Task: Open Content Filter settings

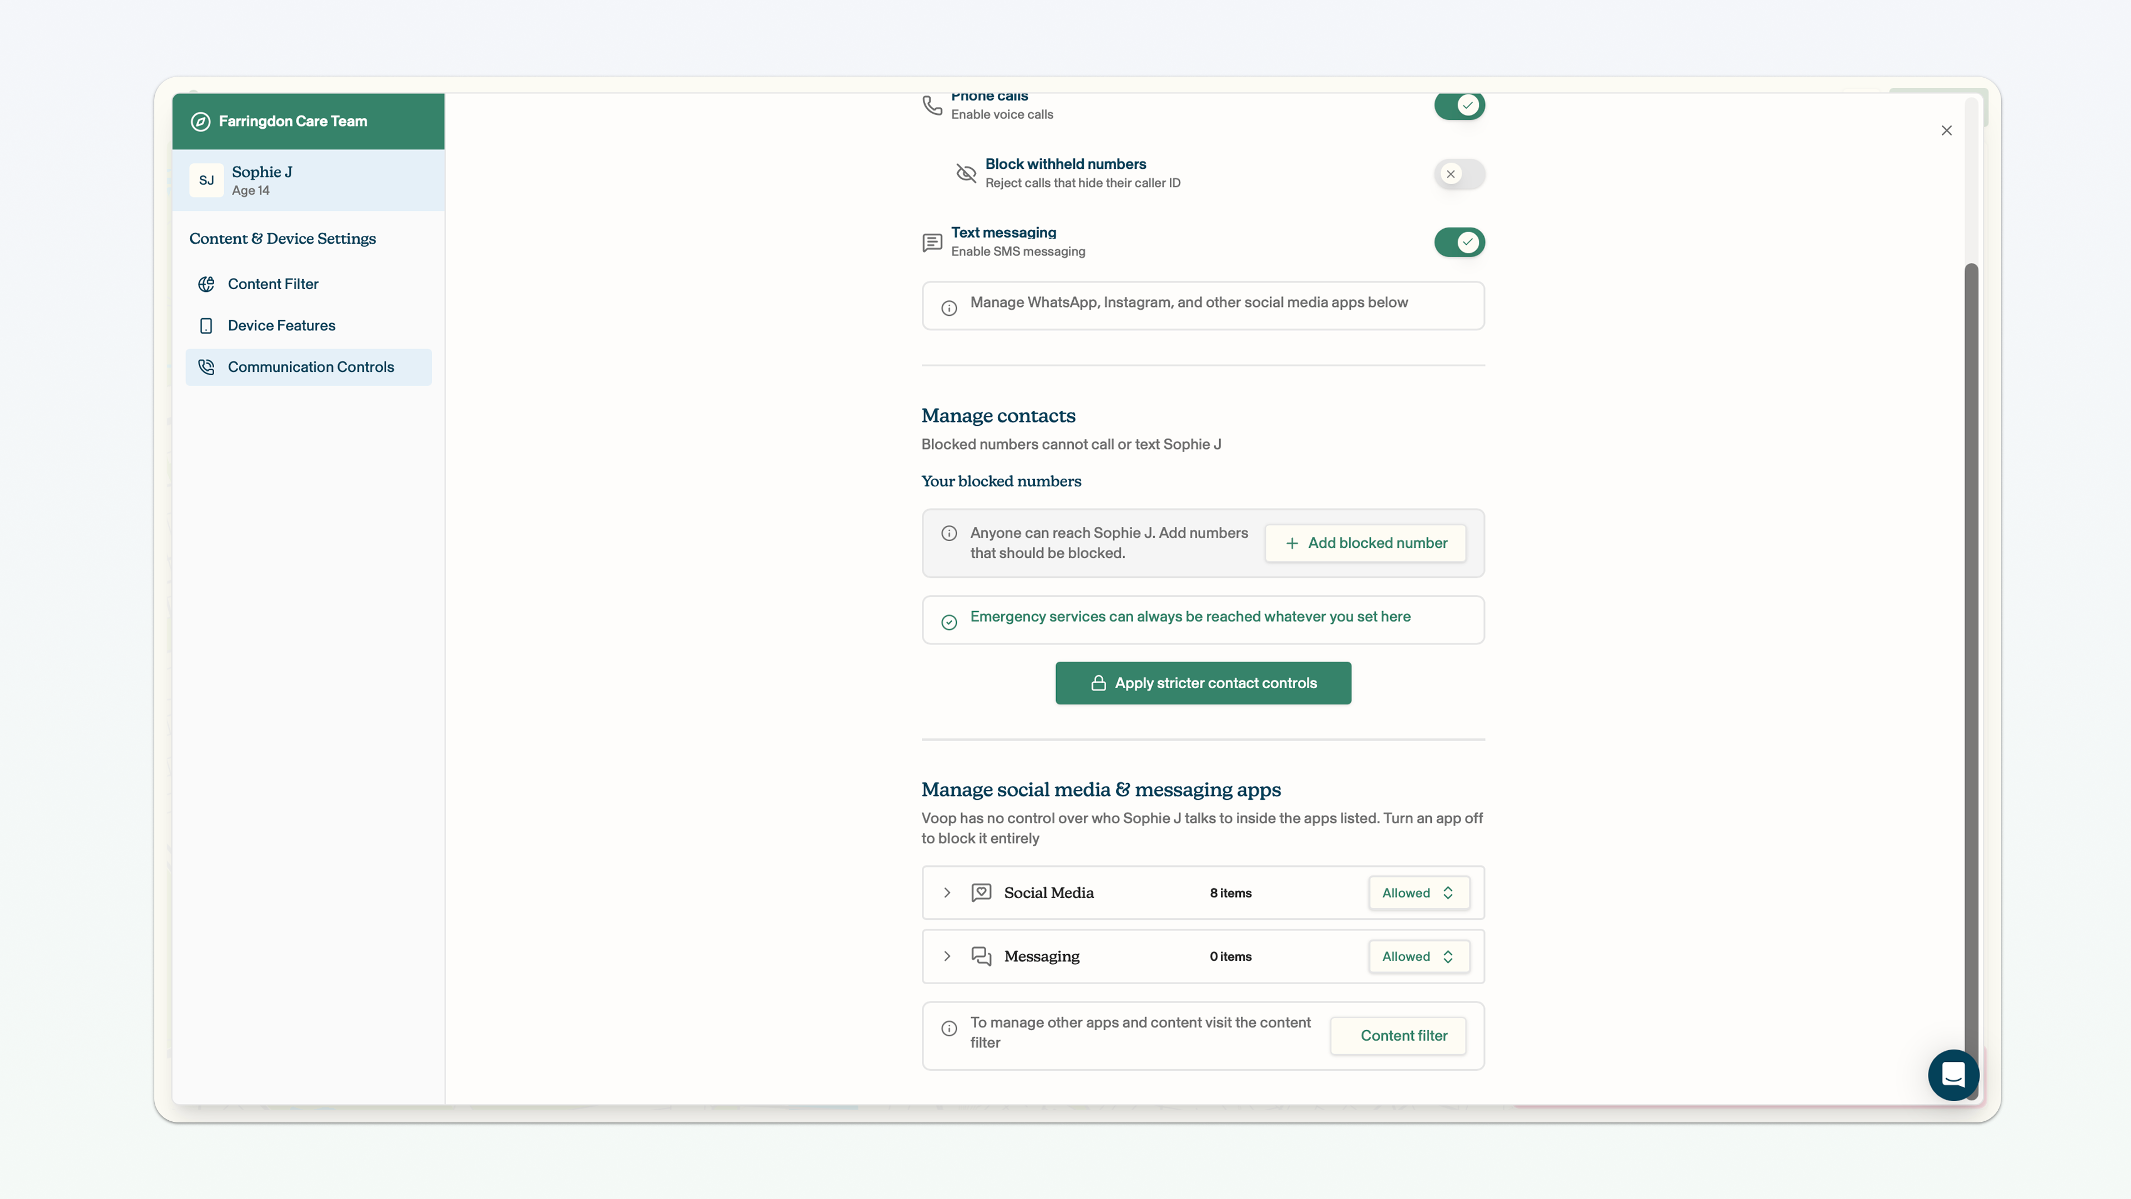Action: pos(309,285)
